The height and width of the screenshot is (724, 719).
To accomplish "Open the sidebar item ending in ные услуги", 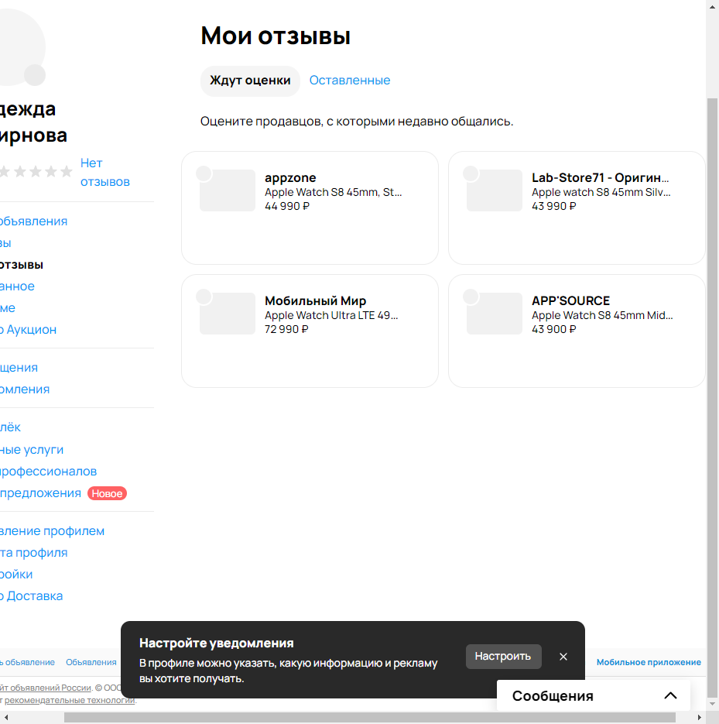I will tap(32, 450).
